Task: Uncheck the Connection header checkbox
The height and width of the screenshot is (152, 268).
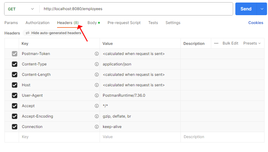Action: click(15, 127)
